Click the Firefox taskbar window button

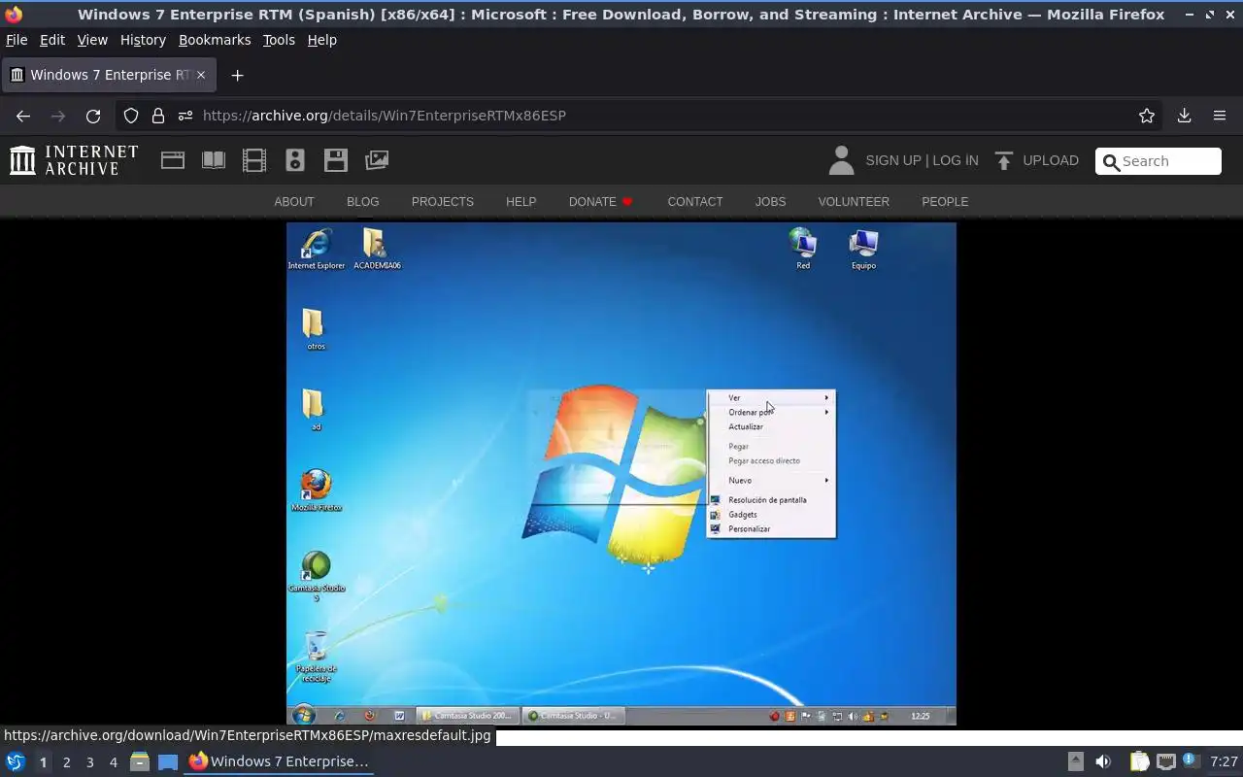280,761
